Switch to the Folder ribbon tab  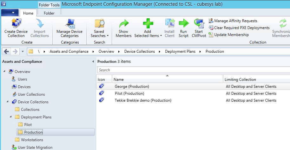[x=49, y=13]
